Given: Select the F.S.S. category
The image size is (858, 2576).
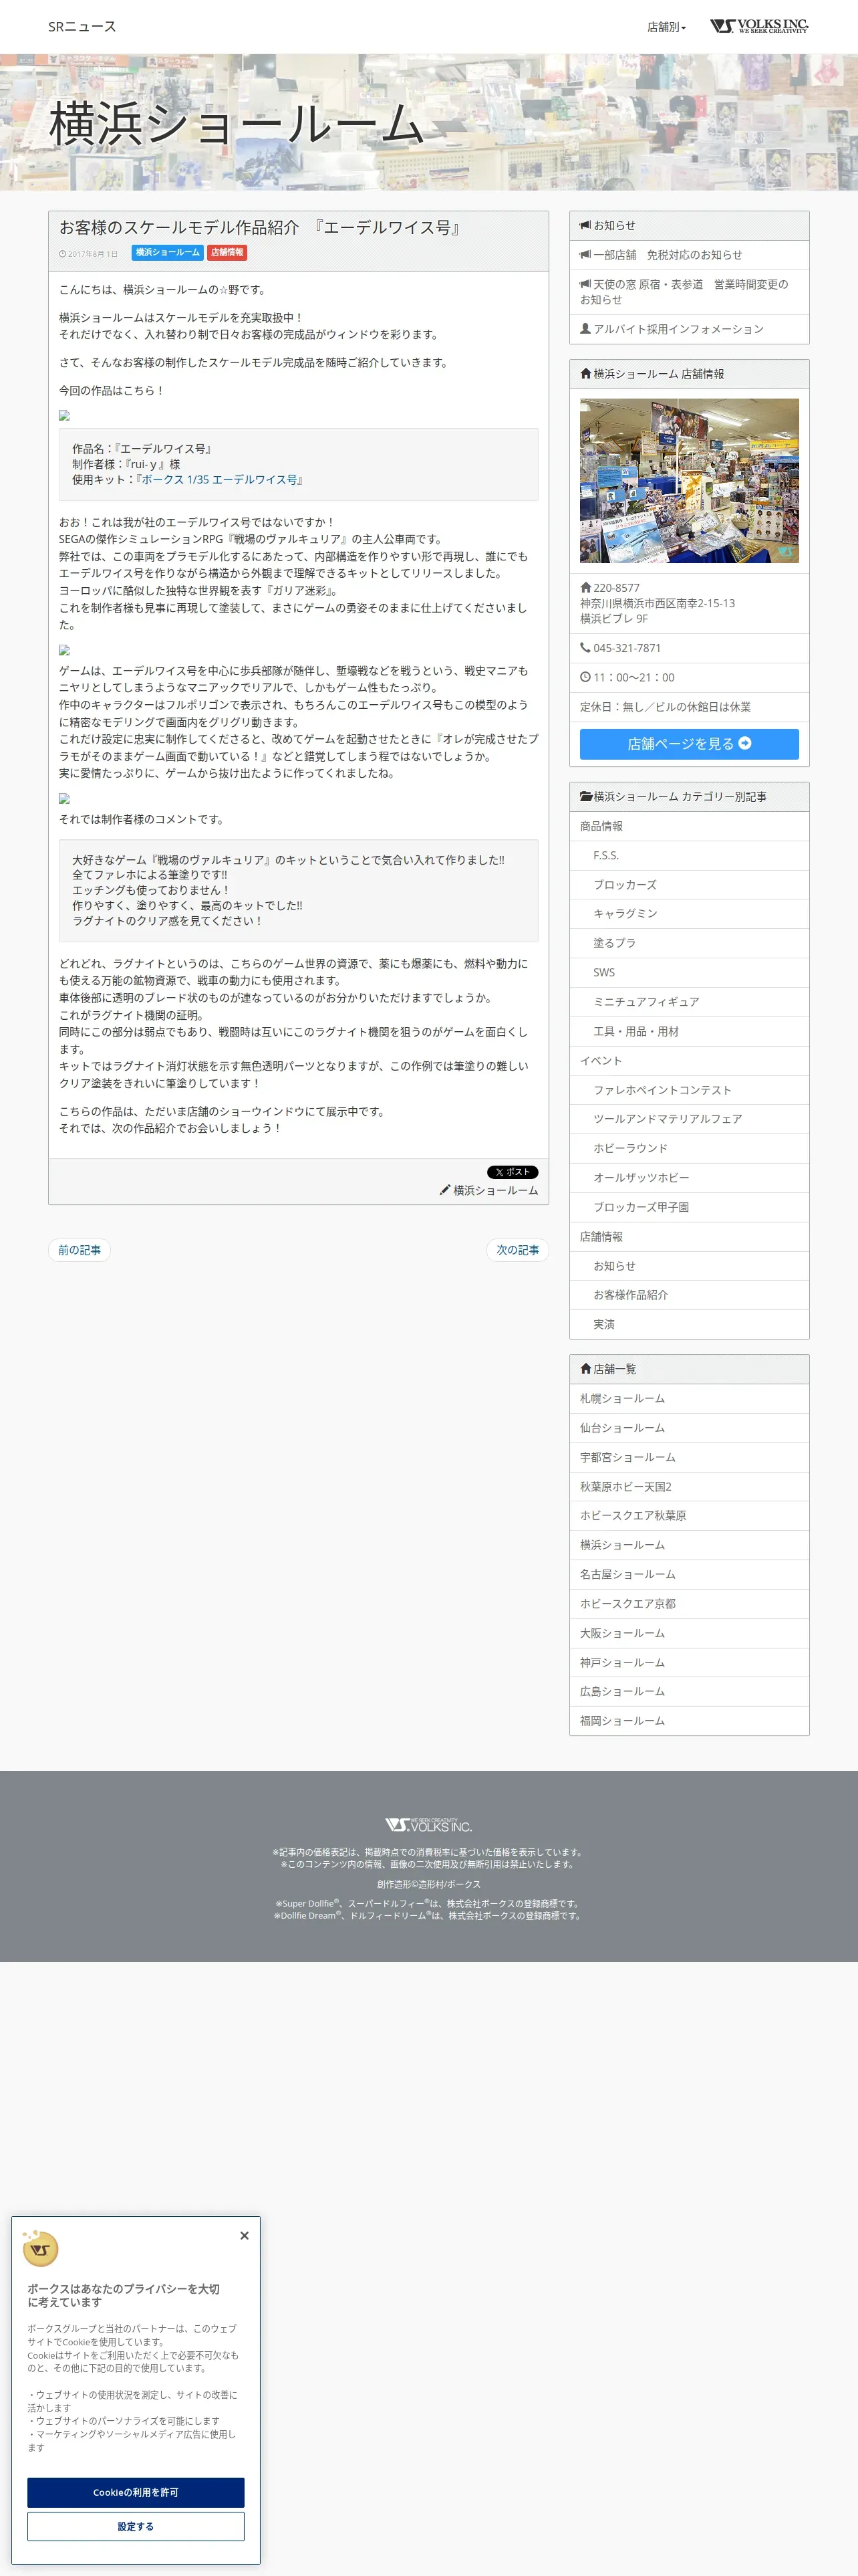Looking at the screenshot, I should [689, 856].
